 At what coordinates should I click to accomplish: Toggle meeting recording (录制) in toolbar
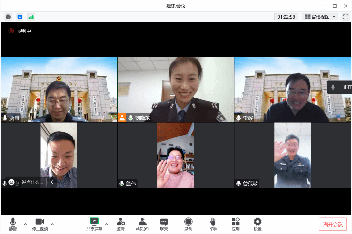(x=188, y=224)
